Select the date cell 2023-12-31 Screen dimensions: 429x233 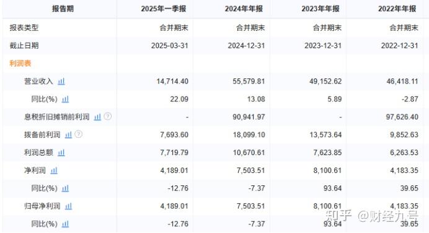tap(323, 46)
